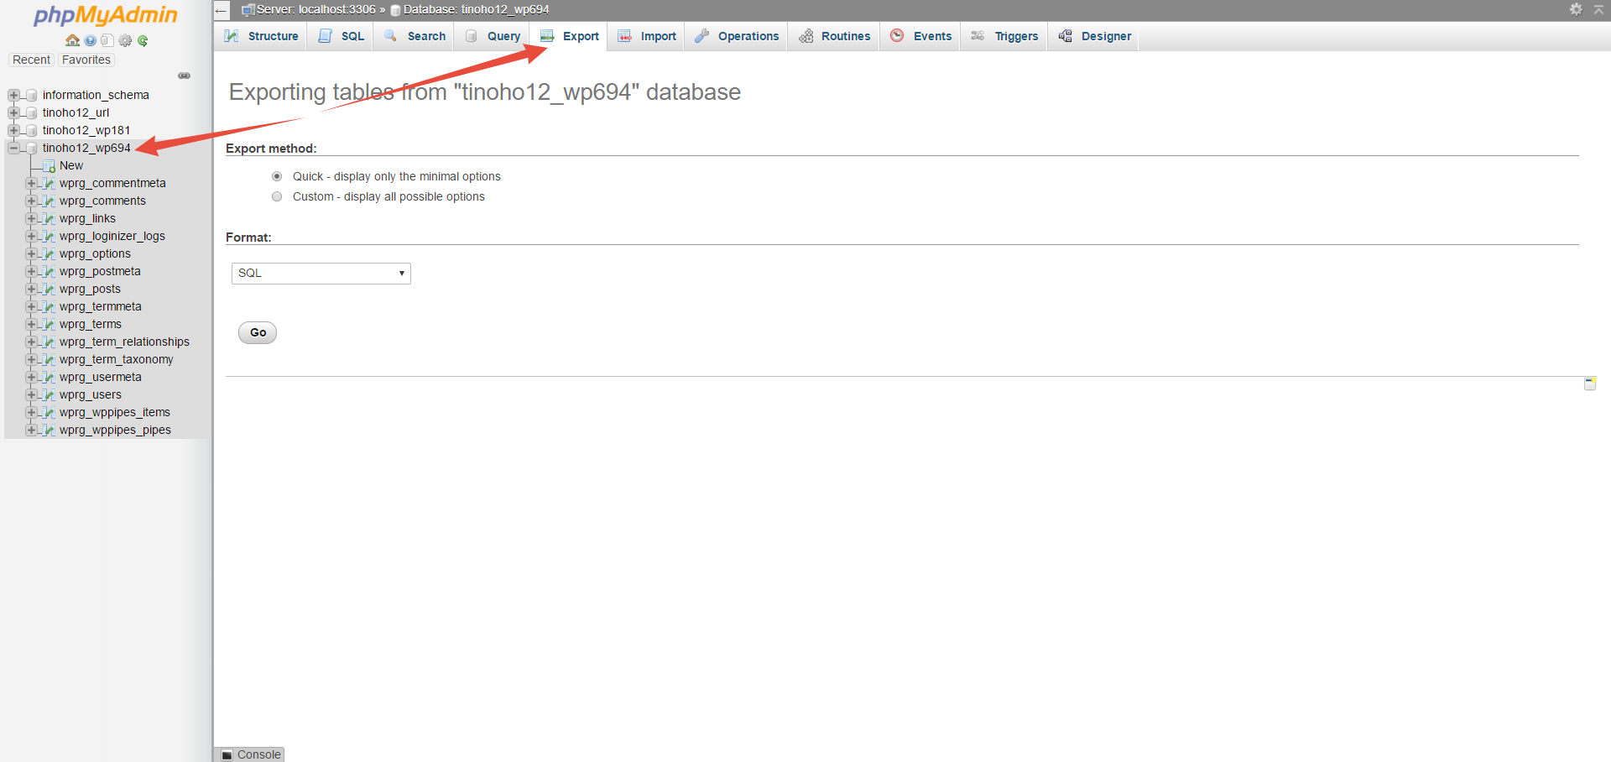The height and width of the screenshot is (762, 1611).
Task: Open the panel settings gear icon
Action: pyautogui.click(x=125, y=40)
